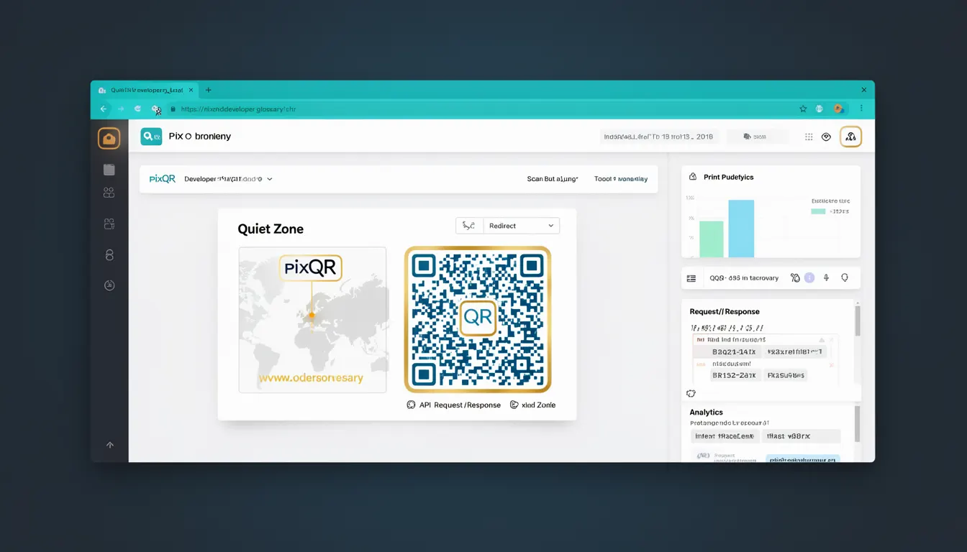Click the lock icon beside Print Pudetyics
The image size is (967, 552).
(x=693, y=177)
